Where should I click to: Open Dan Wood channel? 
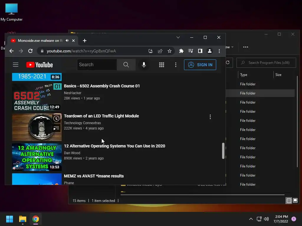72,153
